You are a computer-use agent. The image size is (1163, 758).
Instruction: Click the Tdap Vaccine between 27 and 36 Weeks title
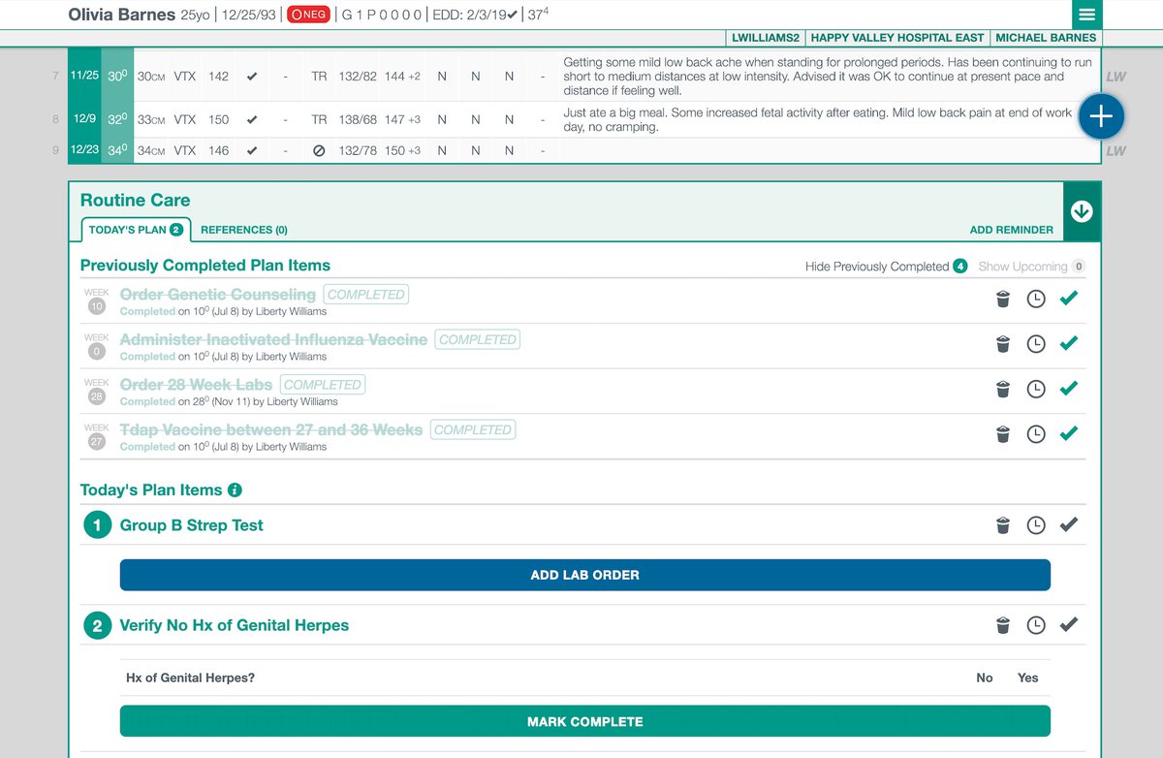click(271, 429)
